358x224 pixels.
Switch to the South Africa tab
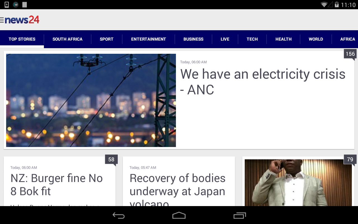tap(67, 39)
